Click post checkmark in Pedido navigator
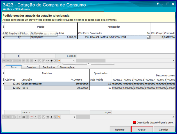 [40, 61]
